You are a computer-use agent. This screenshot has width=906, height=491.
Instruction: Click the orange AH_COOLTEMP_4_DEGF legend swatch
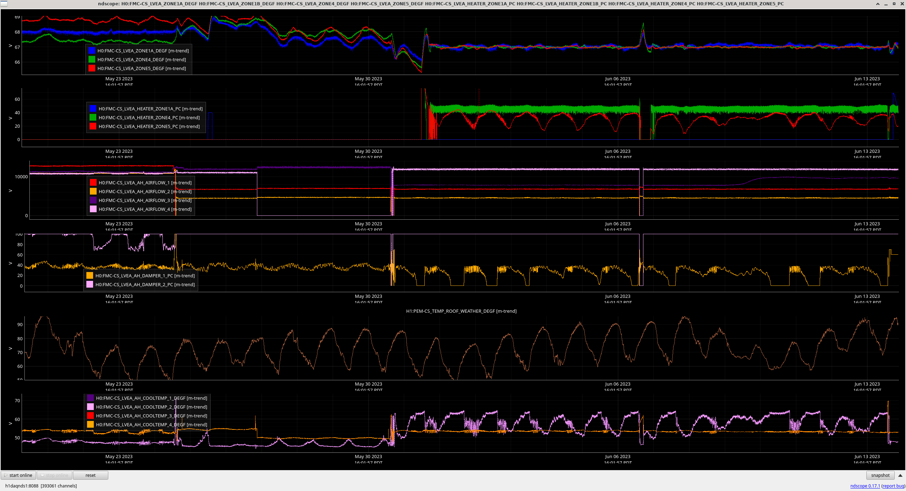click(90, 424)
